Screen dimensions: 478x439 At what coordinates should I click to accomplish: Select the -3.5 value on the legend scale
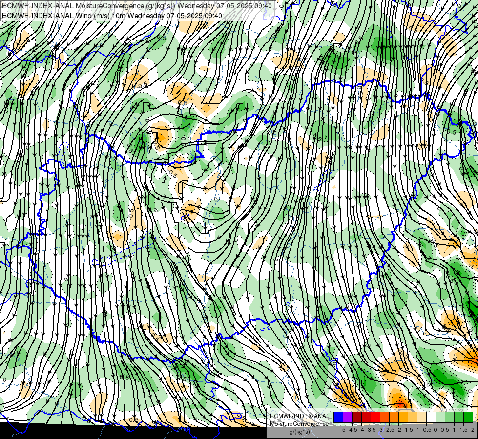(x=371, y=430)
